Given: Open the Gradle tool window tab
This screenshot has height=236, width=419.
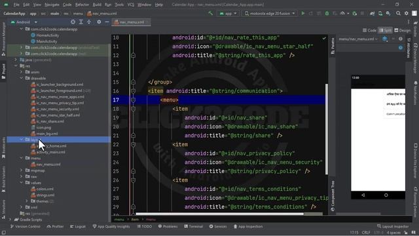Looking at the screenshot, I should click(416, 28).
